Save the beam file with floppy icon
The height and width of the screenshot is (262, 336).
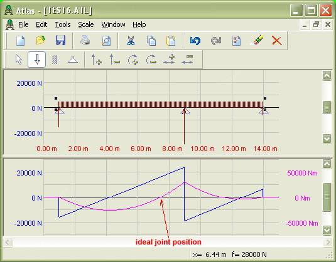pos(61,40)
